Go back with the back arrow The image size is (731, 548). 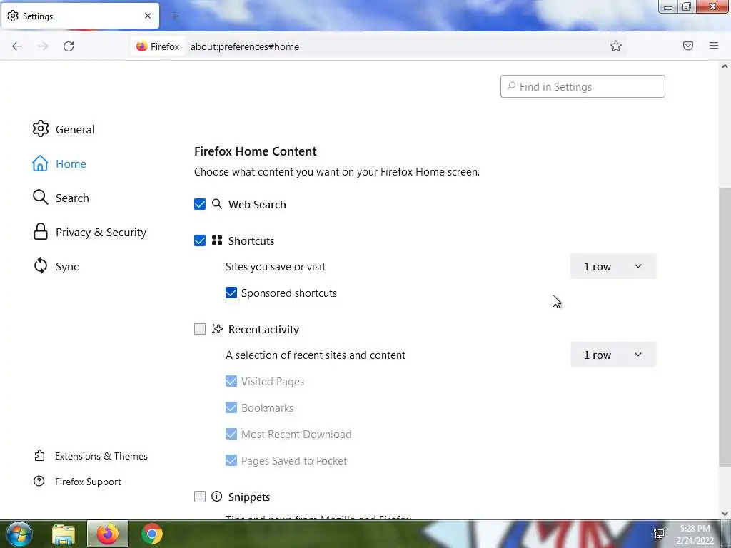coord(17,46)
